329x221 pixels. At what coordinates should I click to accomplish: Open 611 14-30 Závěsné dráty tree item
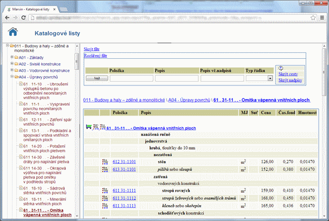click(46, 159)
